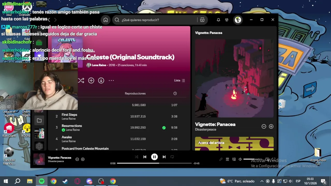The width and height of the screenshot is (331, 186).
Task: Open the folder icon in the Spotify sidebar
Action: (x=39, y=120)
